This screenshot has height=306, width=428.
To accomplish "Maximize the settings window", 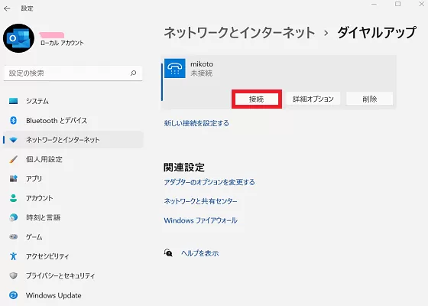I will [x=398, y=4].
